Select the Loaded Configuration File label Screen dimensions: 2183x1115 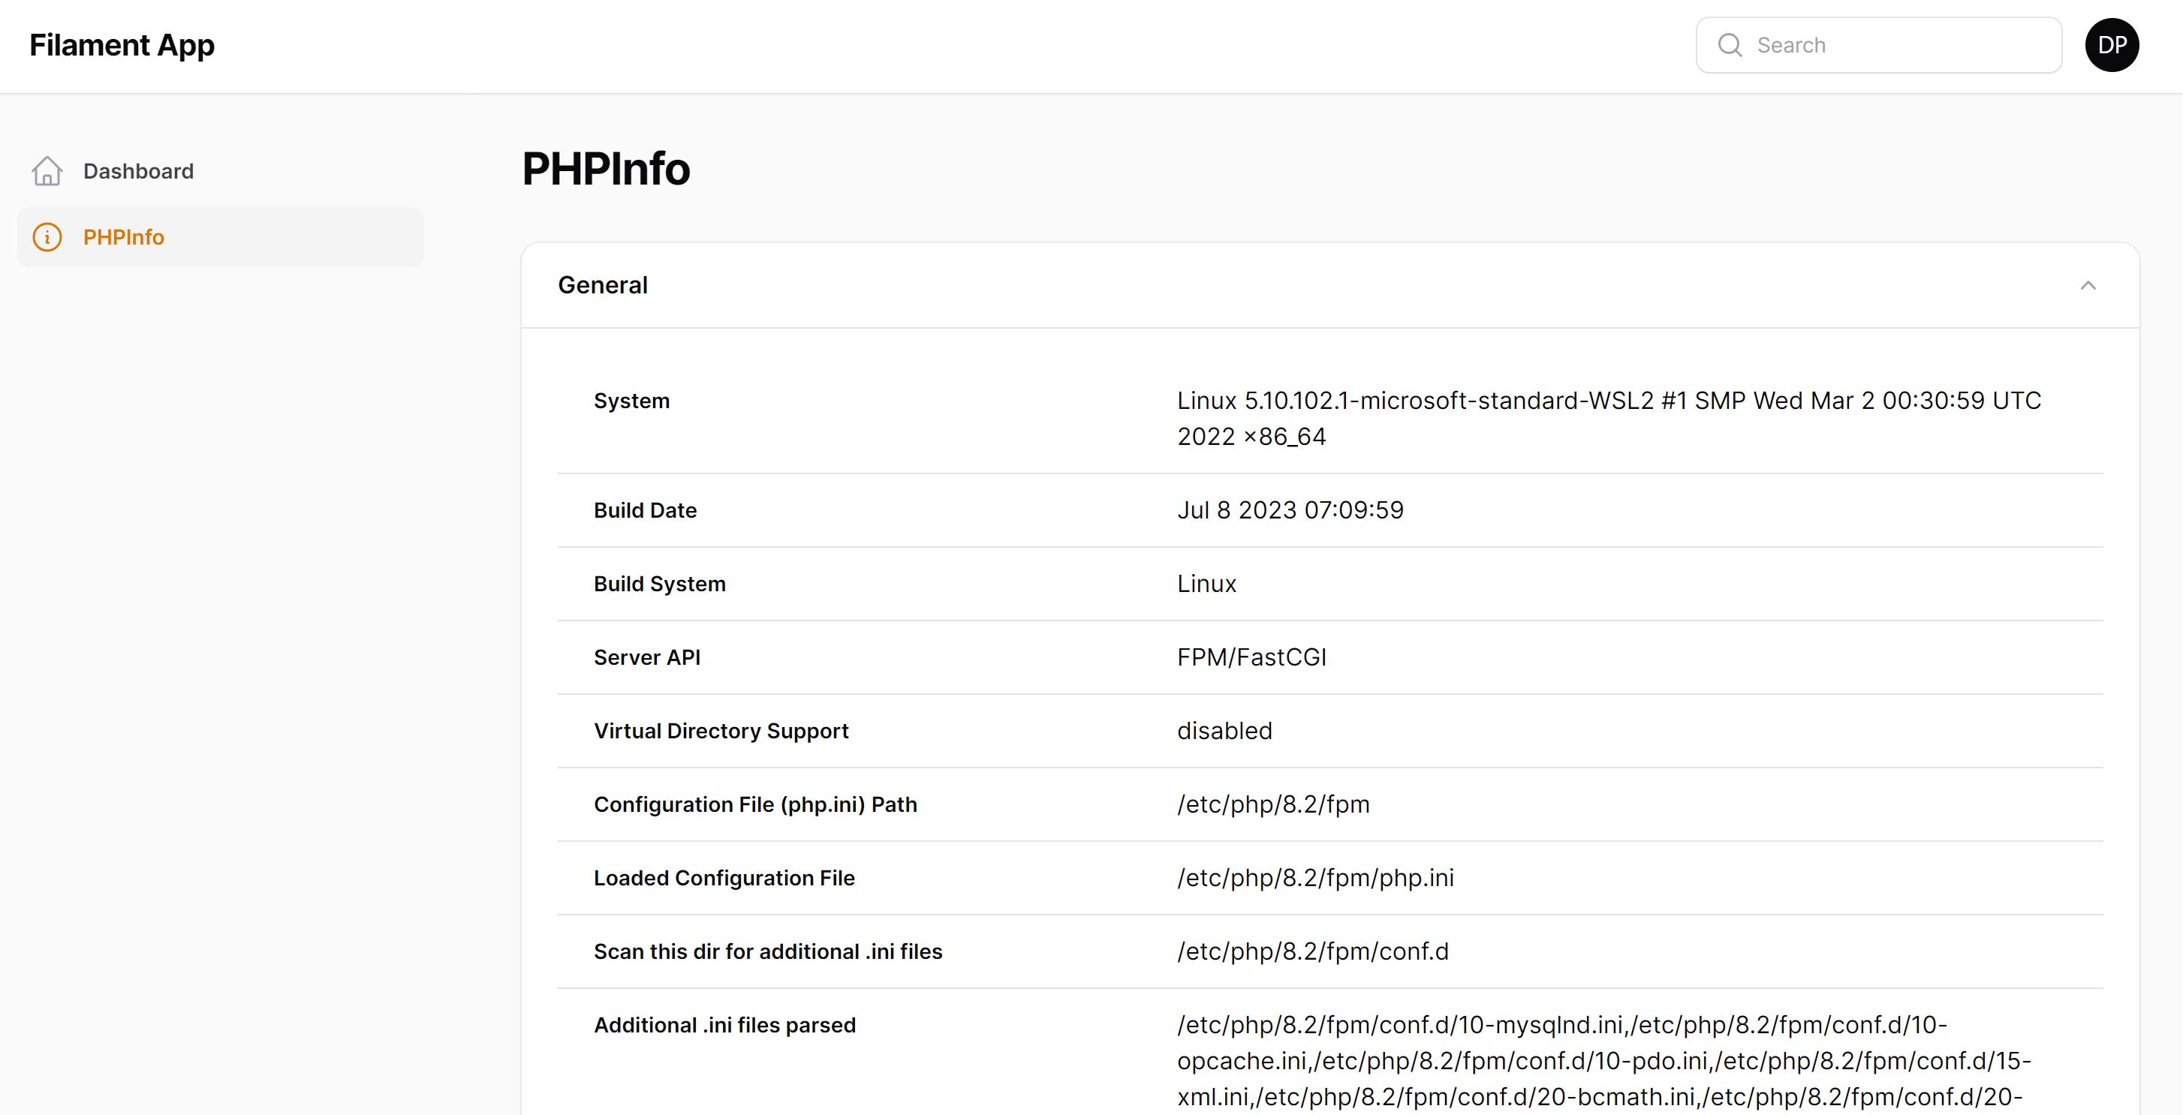[724, 879]
